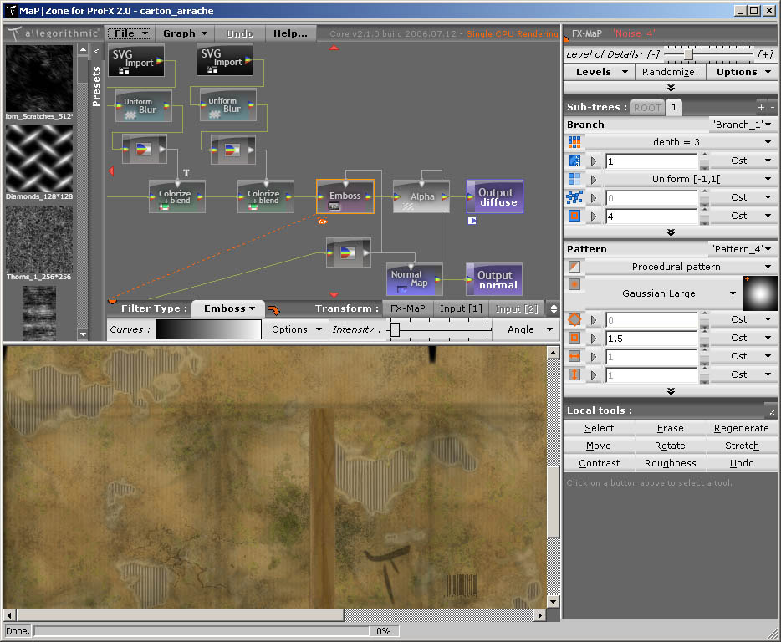Click the add sub-tree plus icon
Screen dimensions: 781x642
pyautogui.click(x=761, y=107)
